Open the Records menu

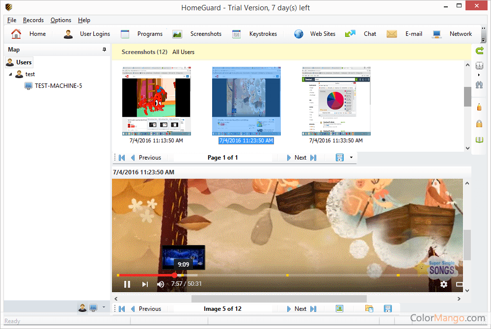[x=33, y=20]
